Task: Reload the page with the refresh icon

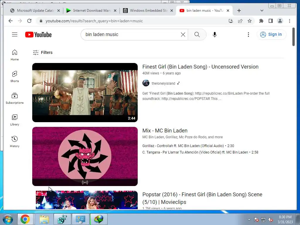Action: [x=29, y=21]
